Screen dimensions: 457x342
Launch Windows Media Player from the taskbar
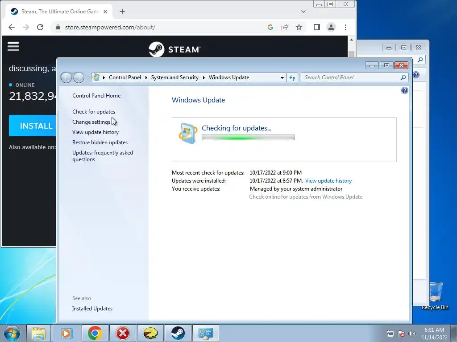(66, 333)
